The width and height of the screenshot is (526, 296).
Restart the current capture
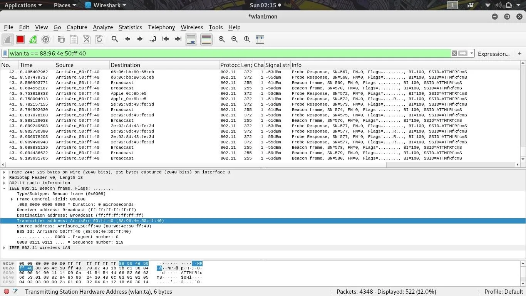(33, 39)
